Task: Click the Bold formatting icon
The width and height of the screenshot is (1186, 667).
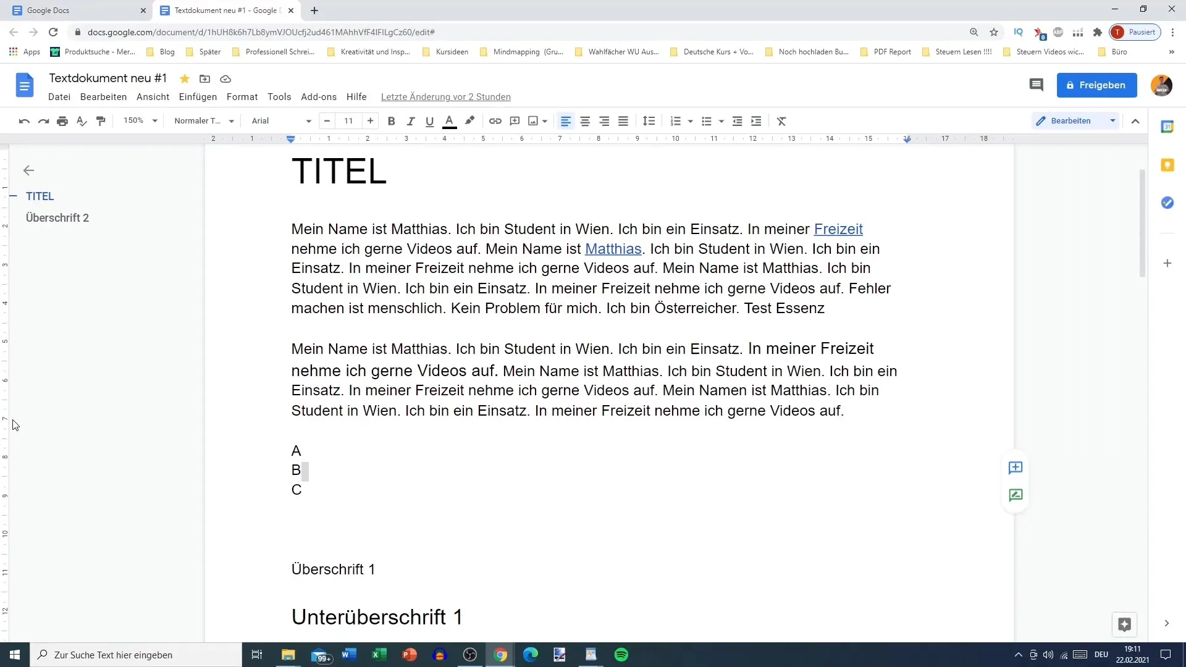Action: 391,120
